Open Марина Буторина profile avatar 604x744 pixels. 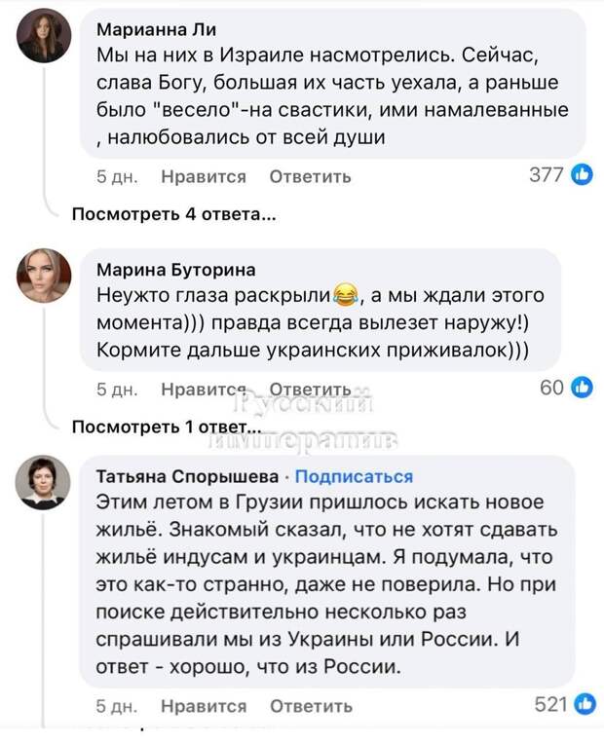tap(44, 276)
